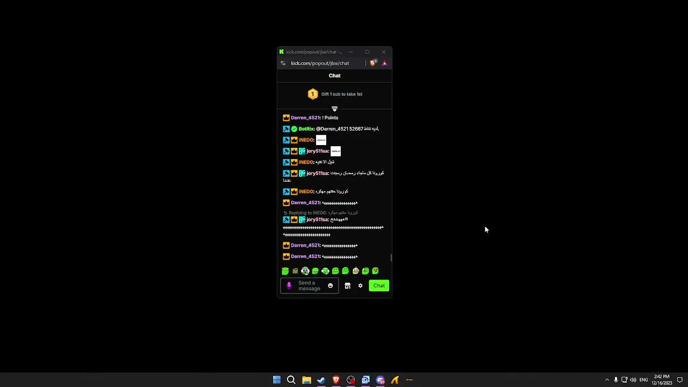The image size is (688, 387).
Task: Click the BotRix username
Action: pyautogui.click(x=306, y=129)
